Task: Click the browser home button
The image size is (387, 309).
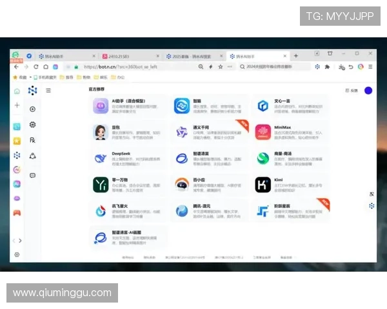Action: [46, 67]
